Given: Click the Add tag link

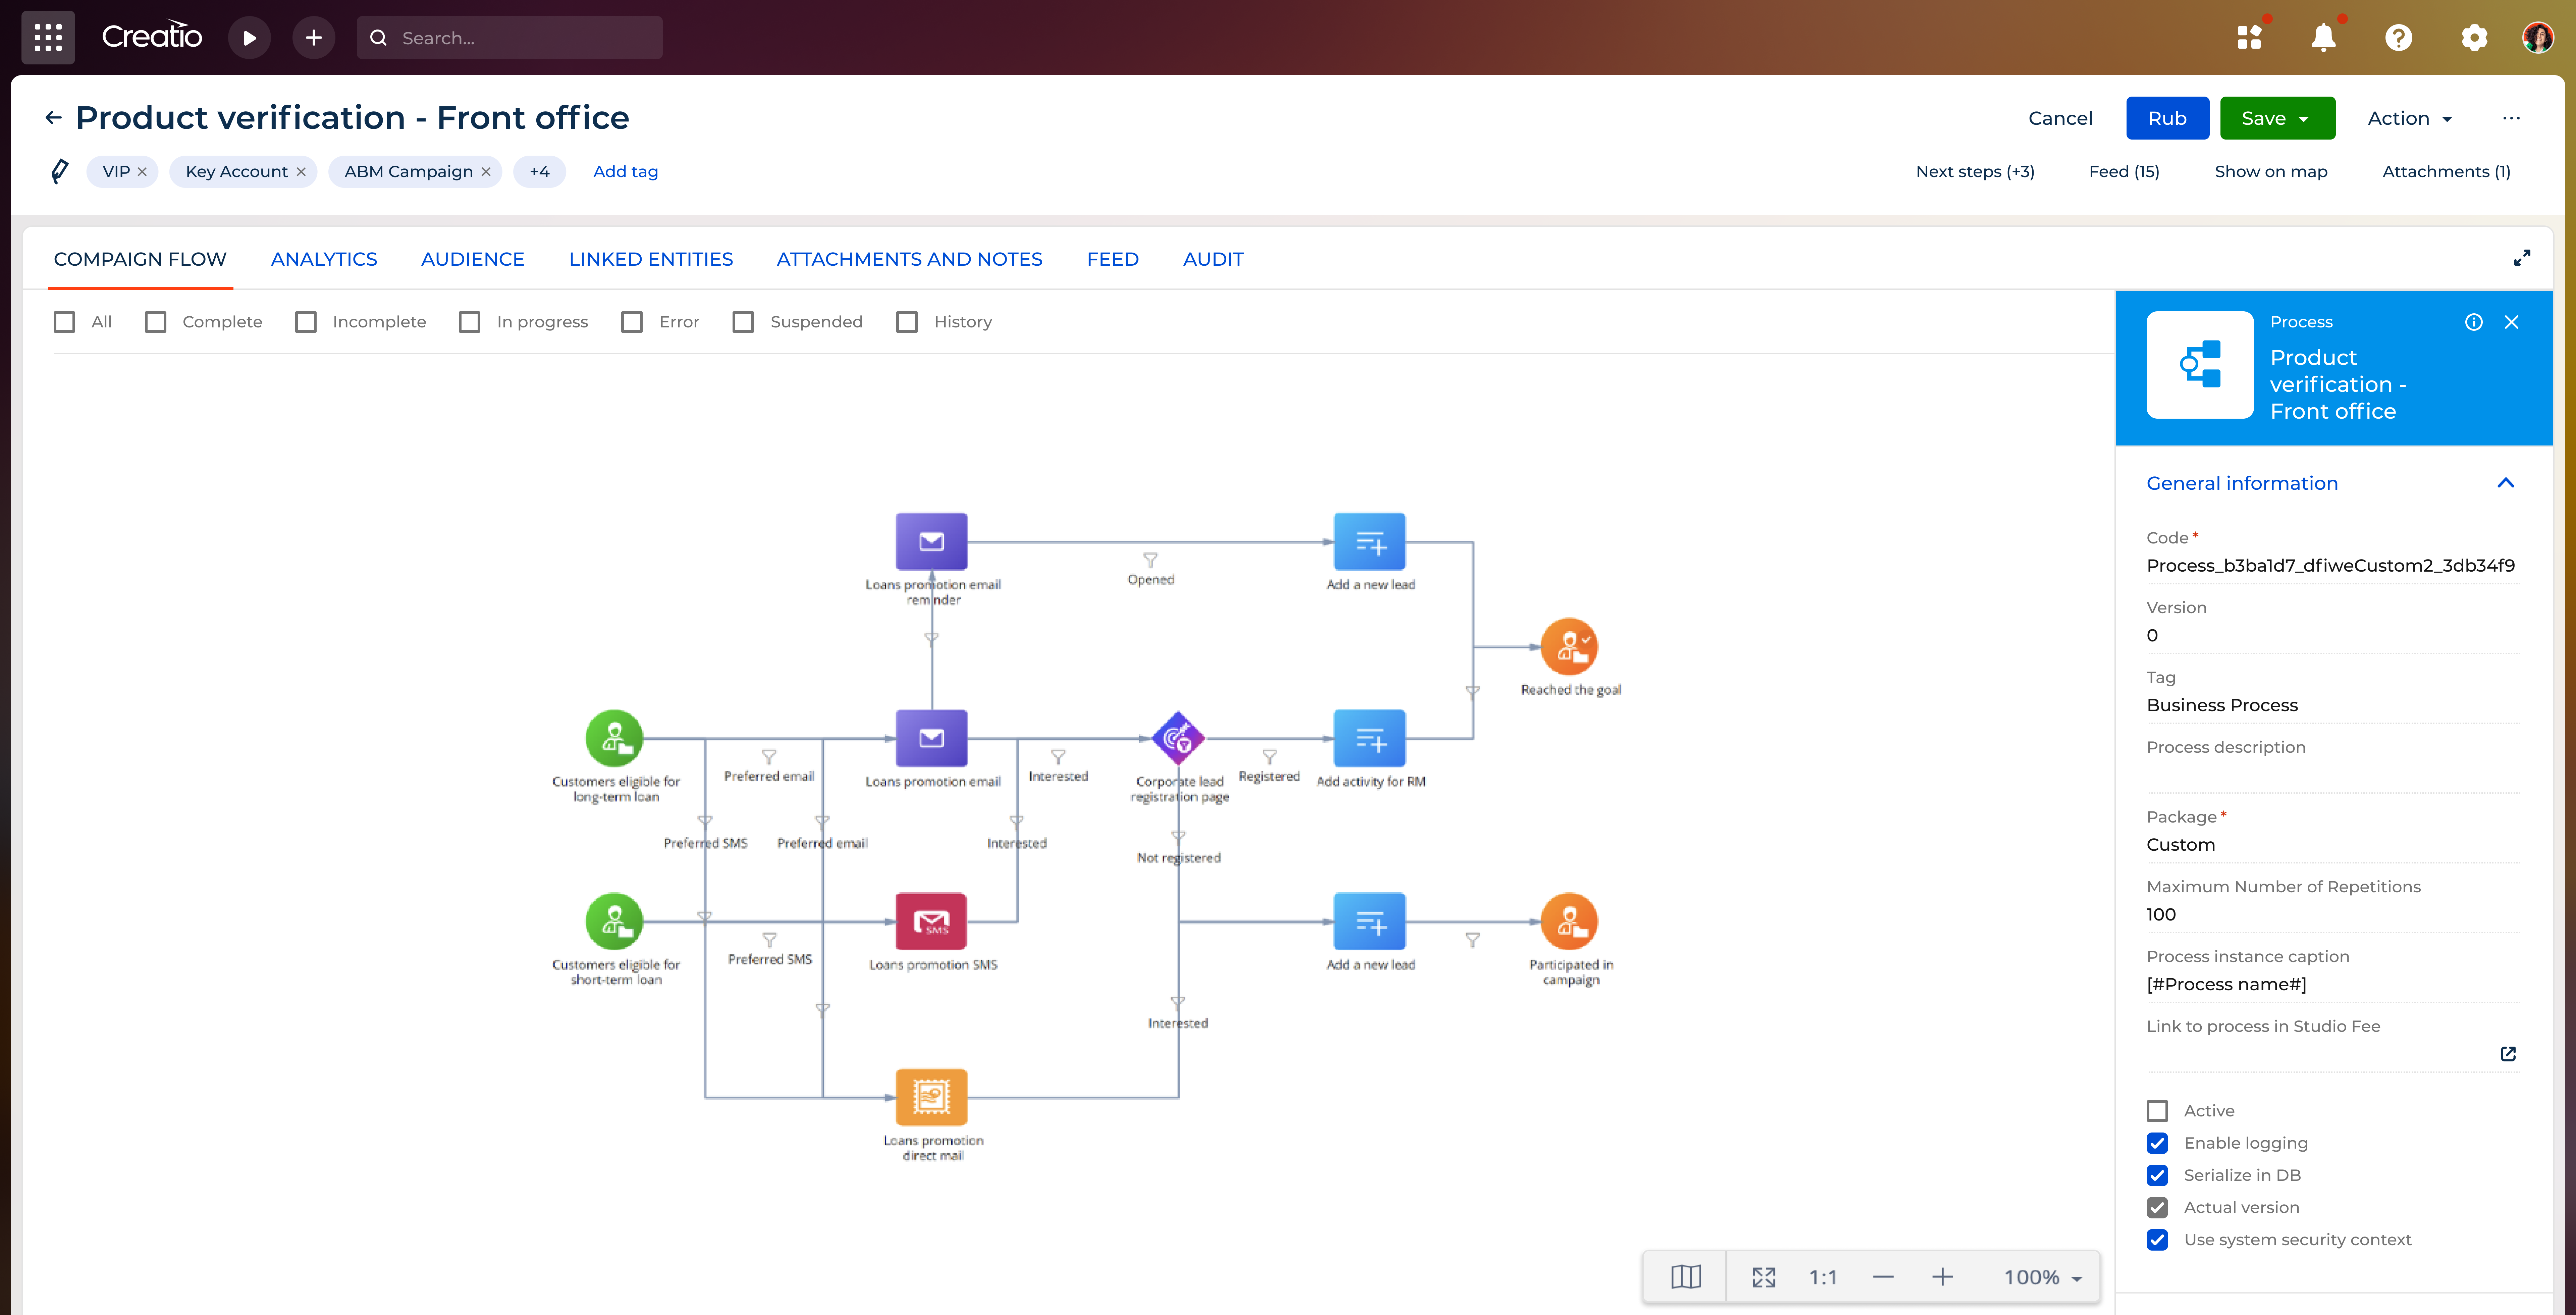Looking at the screenshot, I should click(x=625, y=171).
